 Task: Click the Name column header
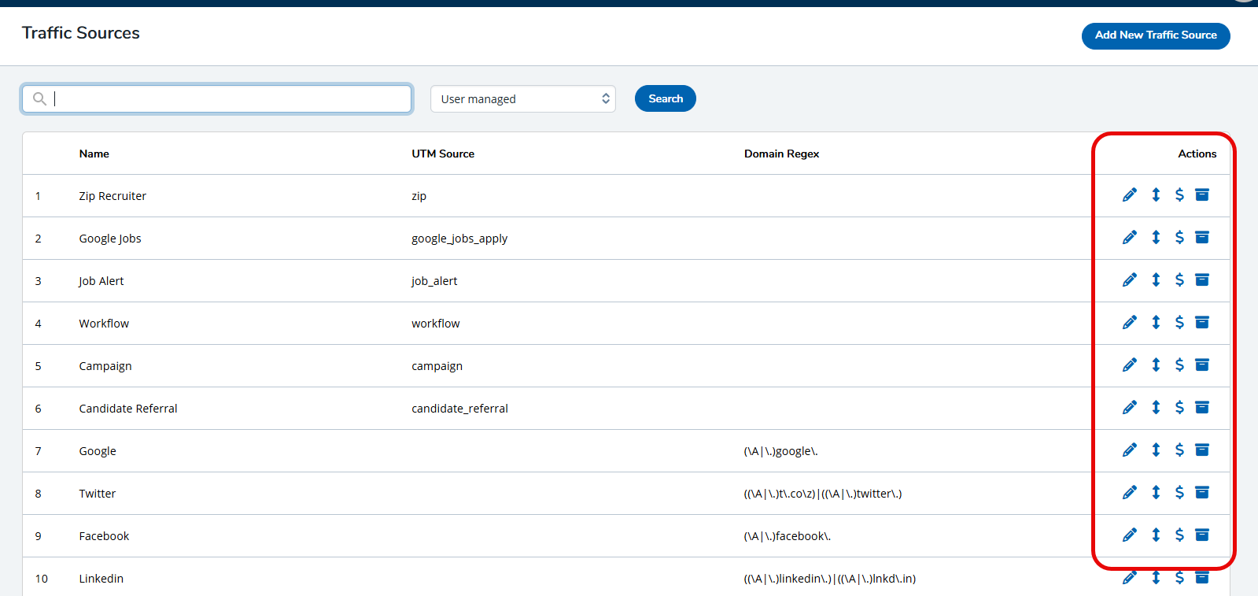coord(94,154)
